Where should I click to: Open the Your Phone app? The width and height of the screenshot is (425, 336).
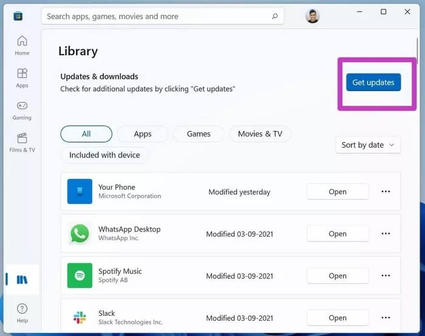click(x=338, y=191)
